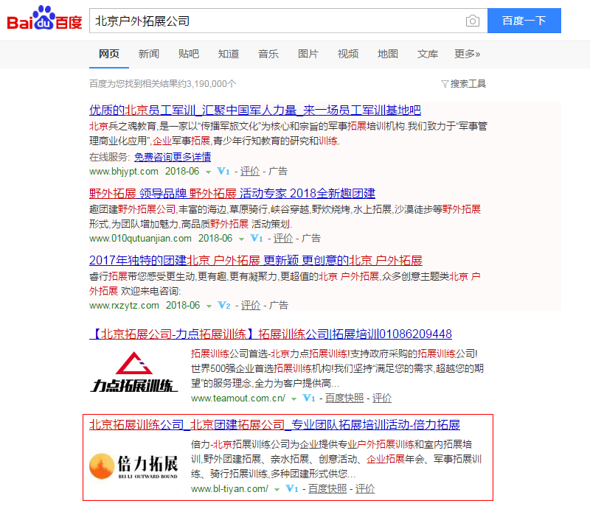Image resolution: width=590 pixels, height=509 pixels.
Task: Click 评价 link for www.teamout.com.cn
Action: [x=382, y=398]
